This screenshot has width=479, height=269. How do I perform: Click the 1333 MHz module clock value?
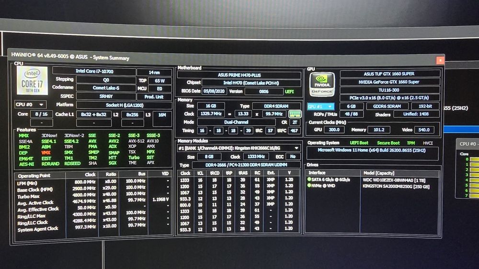(x=256, y=157)
